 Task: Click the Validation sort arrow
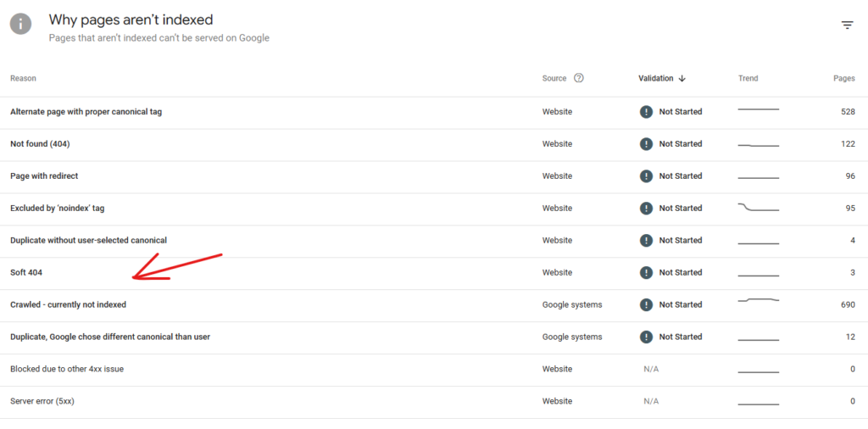[682, 79]
